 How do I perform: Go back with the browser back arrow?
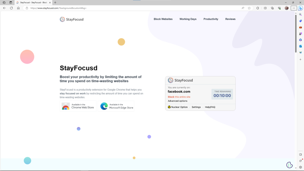coord(4,8)
